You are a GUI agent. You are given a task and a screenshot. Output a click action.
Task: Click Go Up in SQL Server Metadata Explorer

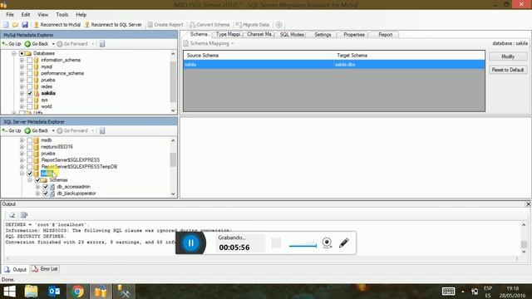click(12, 130)
